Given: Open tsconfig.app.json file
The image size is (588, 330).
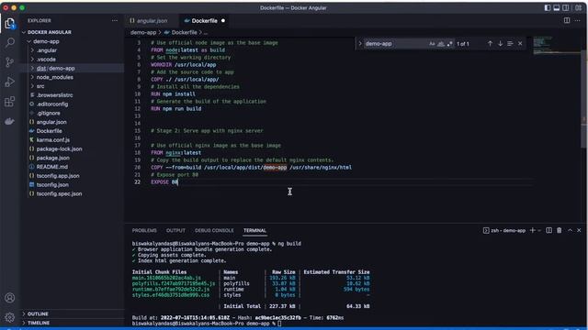Looking at the screenshot, I should click(58, 176).
